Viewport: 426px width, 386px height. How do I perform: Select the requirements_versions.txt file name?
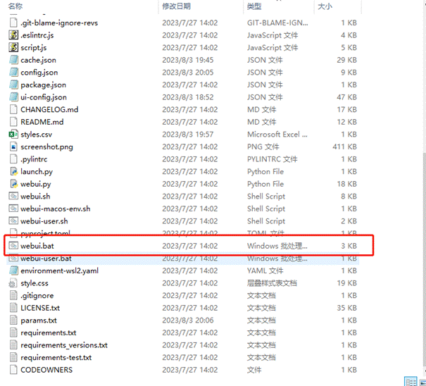pyautogui.click(x=64, y=345)
